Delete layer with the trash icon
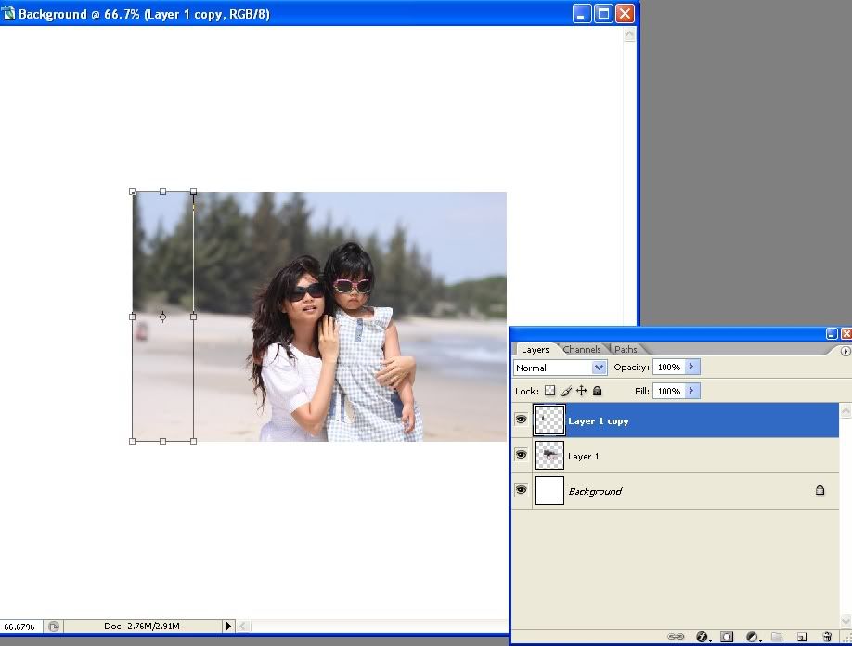The width and height of the screenshot is (852, 646). click(x=827, y=637)
